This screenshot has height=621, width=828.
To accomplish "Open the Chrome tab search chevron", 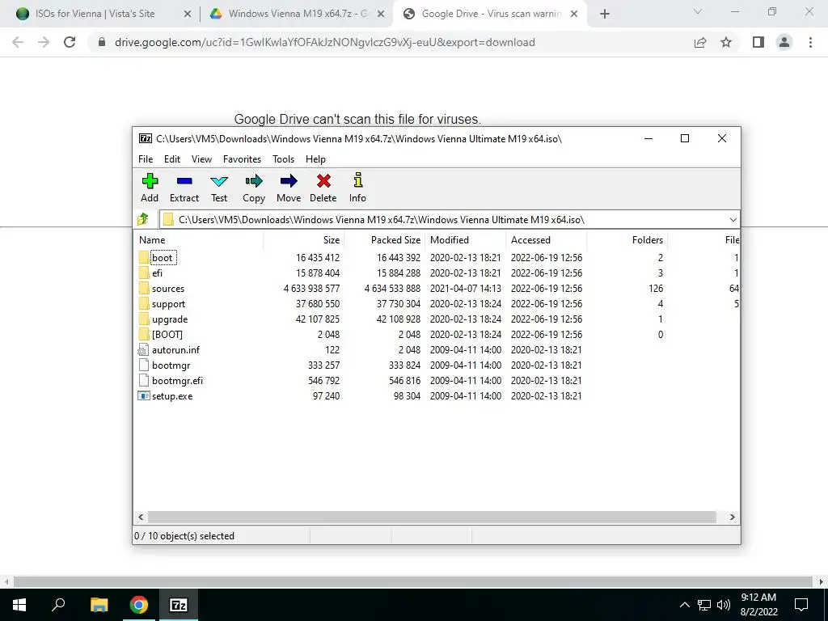I will click(x=698, y=11).
